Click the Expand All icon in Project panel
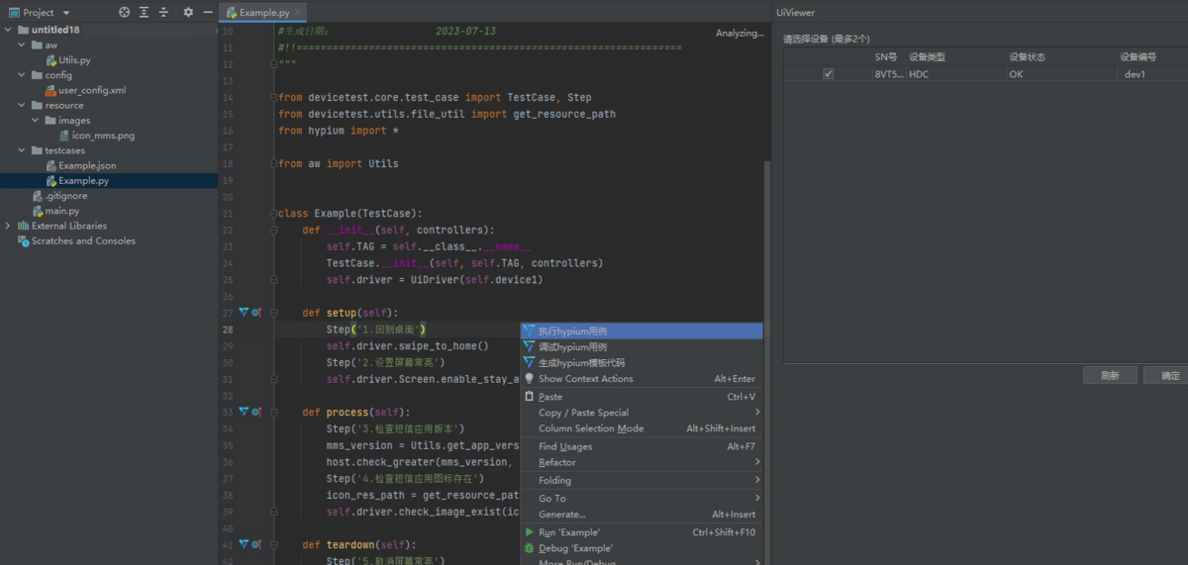The image size is (1188, 565). click(x=144, y=13)
